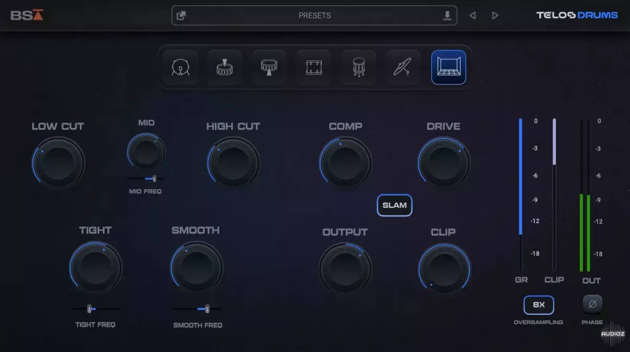Click the save preset download icon
The image size is (630, 352).
[447, 16]
